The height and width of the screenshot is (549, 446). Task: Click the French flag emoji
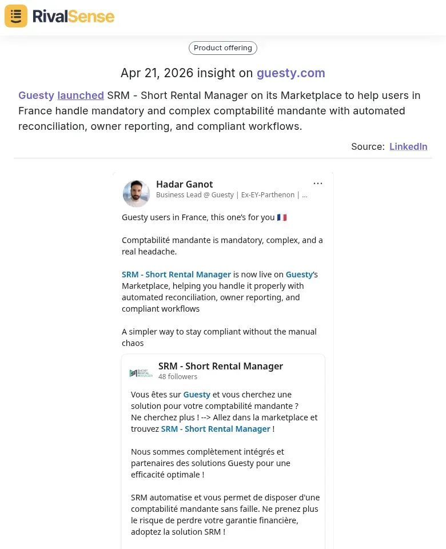click(282, 217)
